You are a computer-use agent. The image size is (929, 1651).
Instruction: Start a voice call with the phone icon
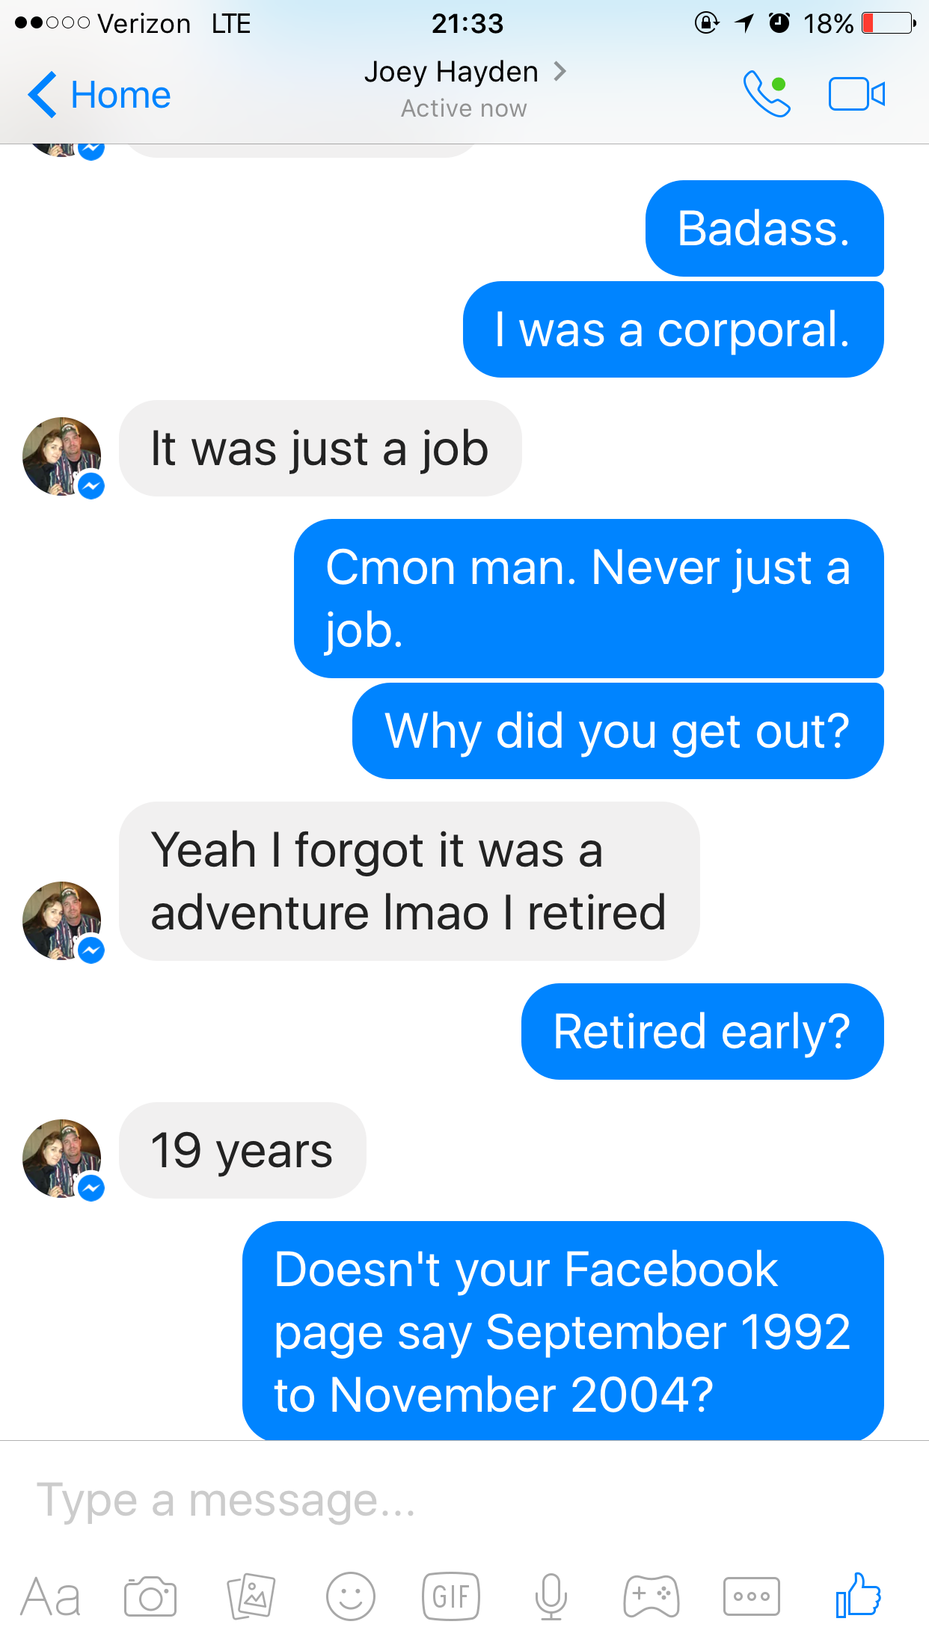(766, 94)
